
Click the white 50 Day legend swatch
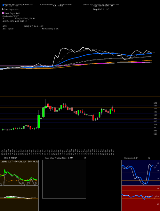(3, 9)
